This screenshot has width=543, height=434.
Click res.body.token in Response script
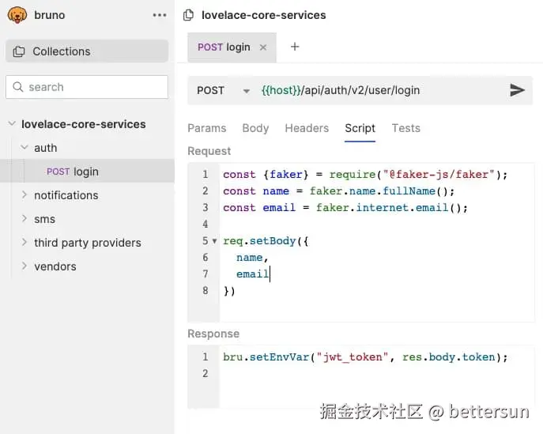tap(448, 357)
